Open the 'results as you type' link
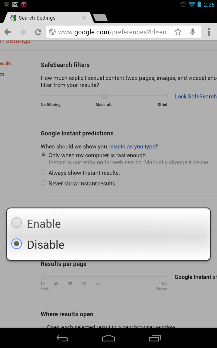Viewport: 217px width, 348px height. 132,147
